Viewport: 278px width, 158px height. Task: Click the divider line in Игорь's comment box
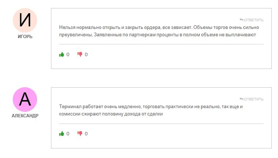[x=161, y=44]
